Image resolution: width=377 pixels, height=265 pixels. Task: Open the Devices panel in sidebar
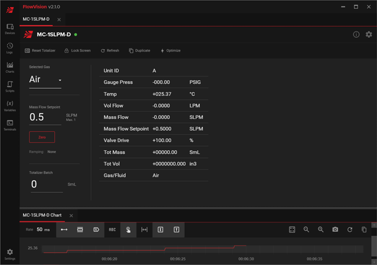[10, 28]
